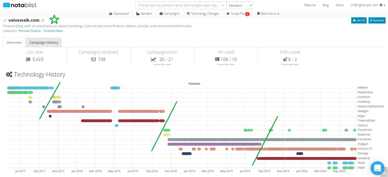Download data with Get CSV button
388x177 pixels.
tap(359, 20)
